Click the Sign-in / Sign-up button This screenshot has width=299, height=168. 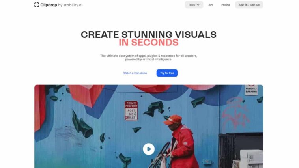[x=249, y=5]
